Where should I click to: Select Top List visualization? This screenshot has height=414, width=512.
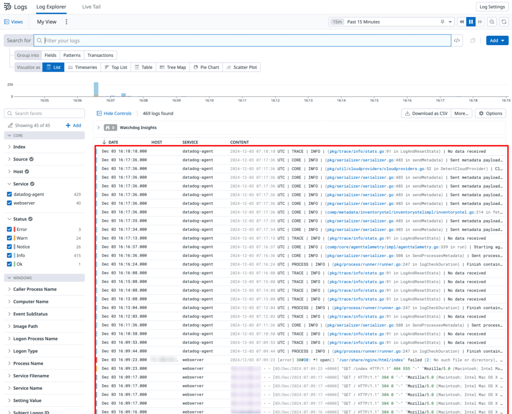pos(116,67)
